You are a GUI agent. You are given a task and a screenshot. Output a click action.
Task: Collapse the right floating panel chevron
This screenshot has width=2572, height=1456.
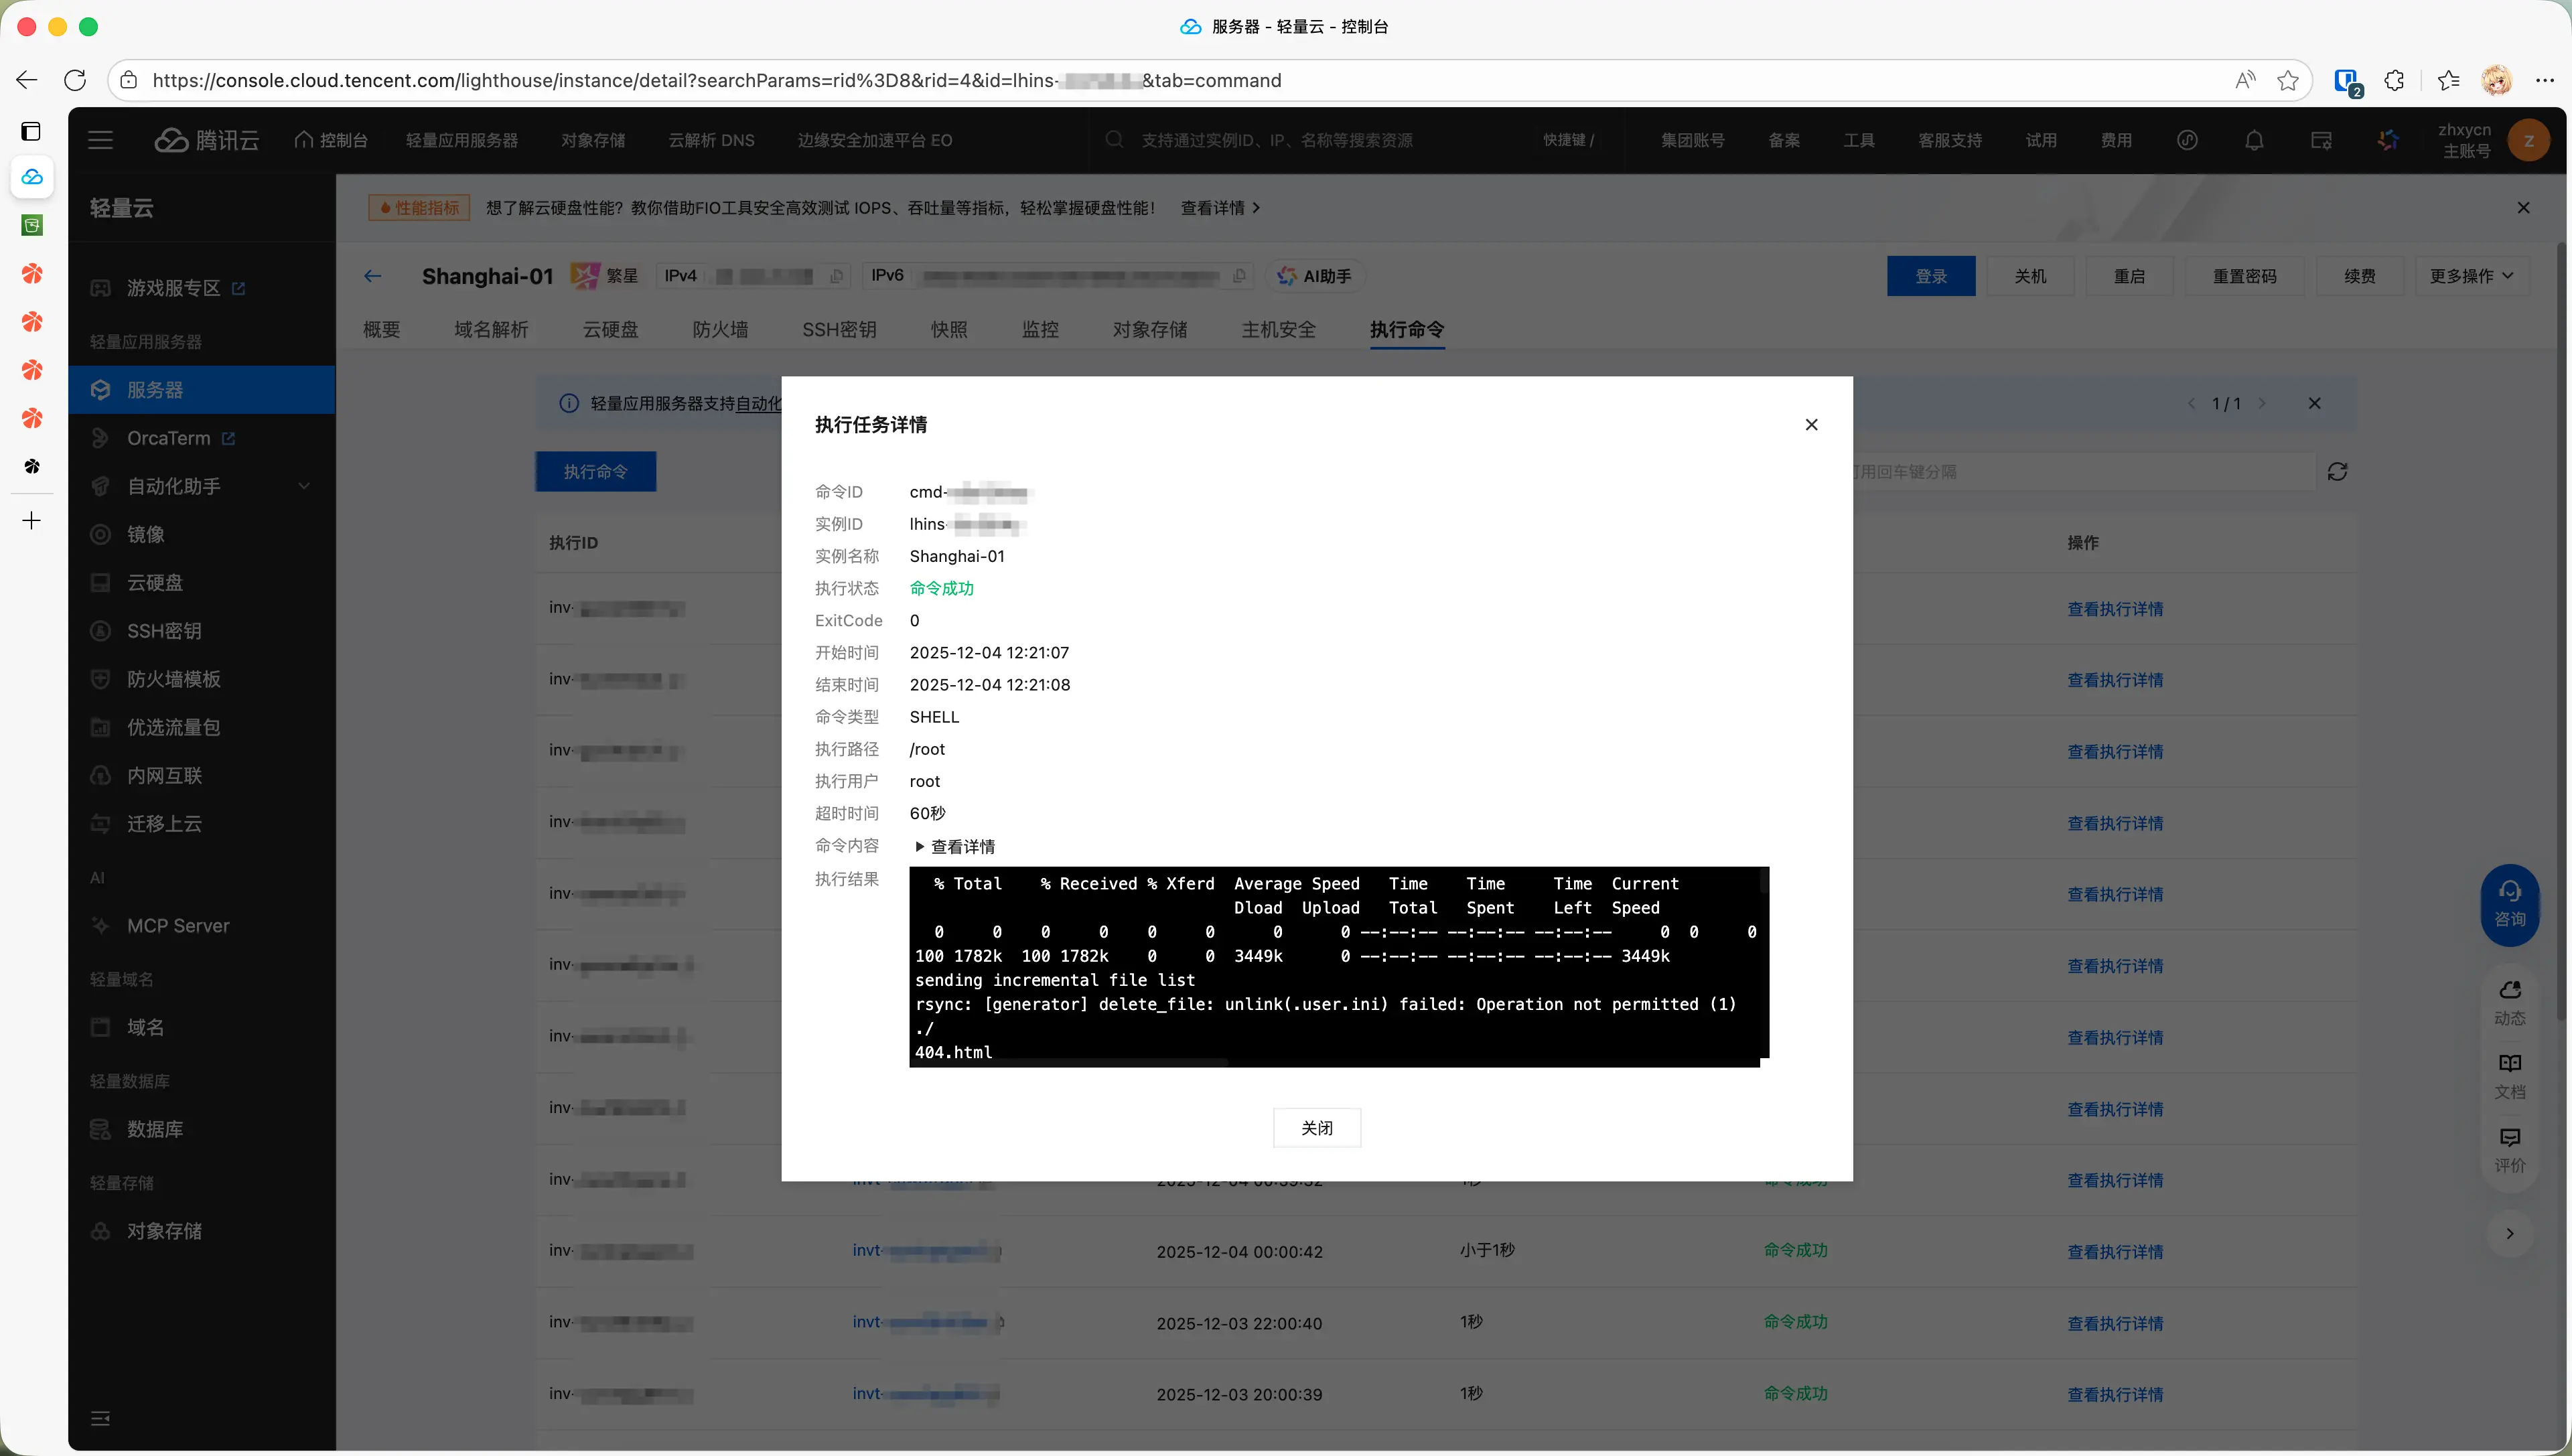[x=2509, y=1233]
